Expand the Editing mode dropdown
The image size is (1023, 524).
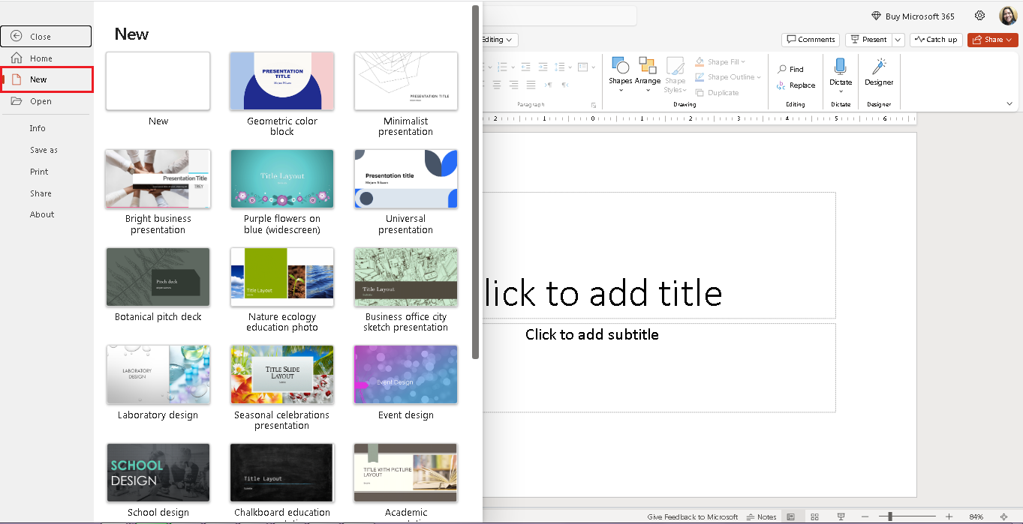click(x=498, y=39)
